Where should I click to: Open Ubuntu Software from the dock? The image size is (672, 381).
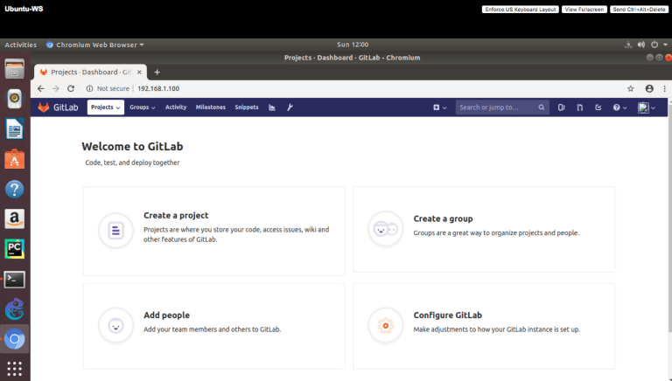[15, 159]
